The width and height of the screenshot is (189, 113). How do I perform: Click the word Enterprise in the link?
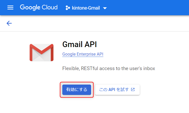pos(87,54)
